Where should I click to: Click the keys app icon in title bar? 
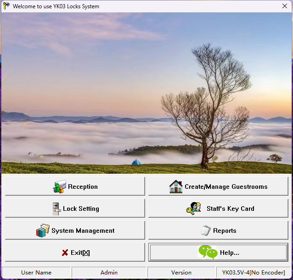[6, 6]
